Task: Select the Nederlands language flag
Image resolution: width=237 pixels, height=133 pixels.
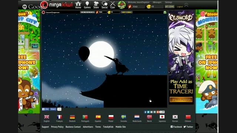Action: coord(137,117)
